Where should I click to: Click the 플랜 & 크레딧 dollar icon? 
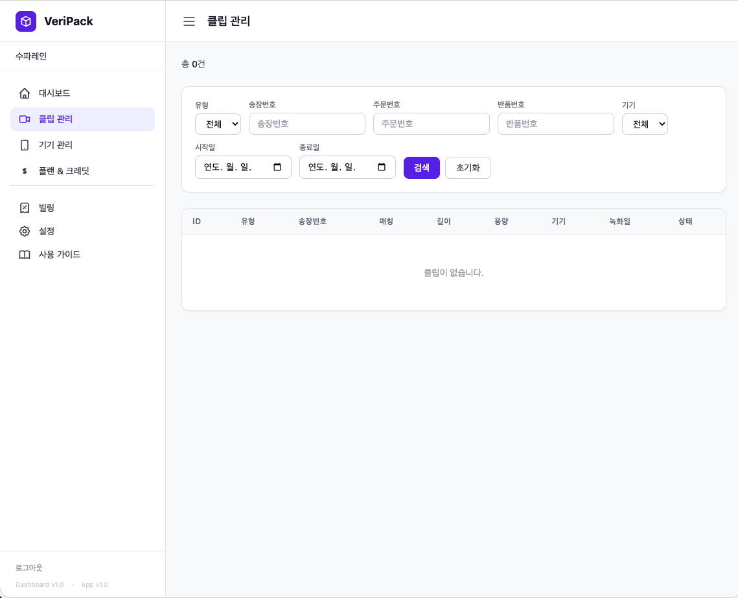pos(25,171)
